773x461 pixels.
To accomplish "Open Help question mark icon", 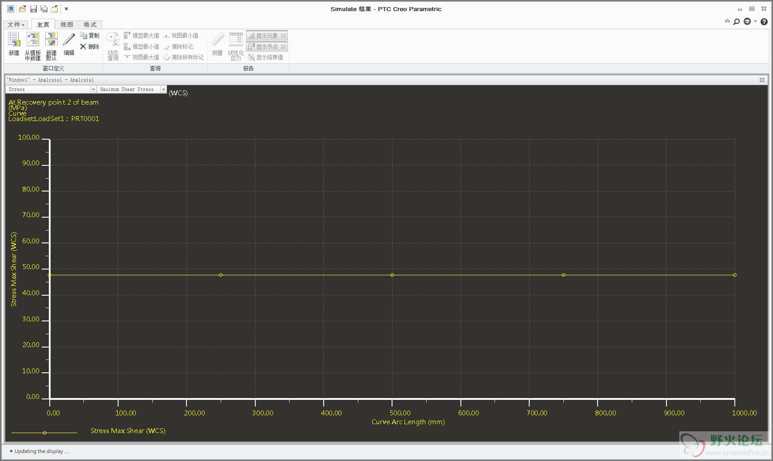I will click(x=764, y=22).
